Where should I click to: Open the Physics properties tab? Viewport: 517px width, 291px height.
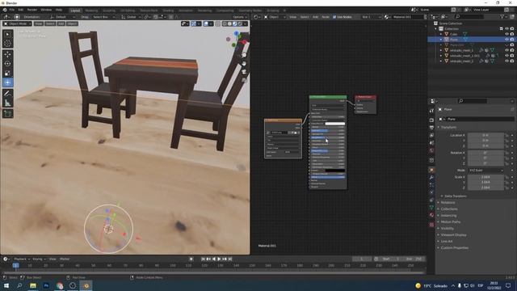431,192
